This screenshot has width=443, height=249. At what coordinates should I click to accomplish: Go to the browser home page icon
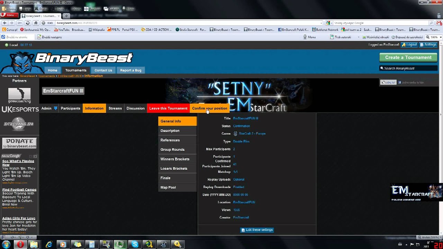point(36,23)
